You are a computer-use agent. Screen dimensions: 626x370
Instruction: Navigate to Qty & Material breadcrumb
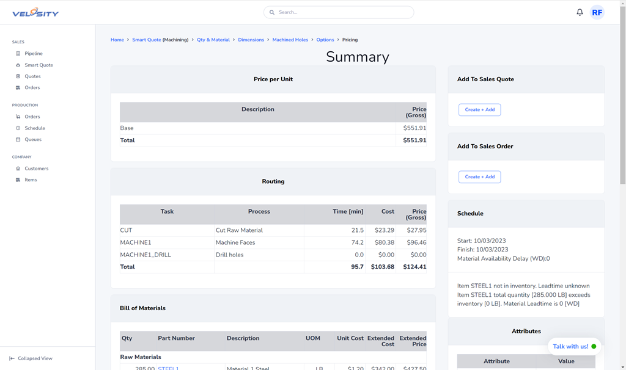(213, 40)
